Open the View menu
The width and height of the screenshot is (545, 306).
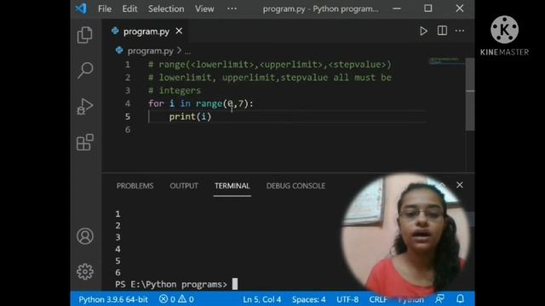204,8
